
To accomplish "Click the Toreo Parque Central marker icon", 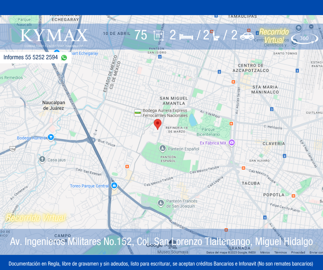I will (x=114, y=186).
